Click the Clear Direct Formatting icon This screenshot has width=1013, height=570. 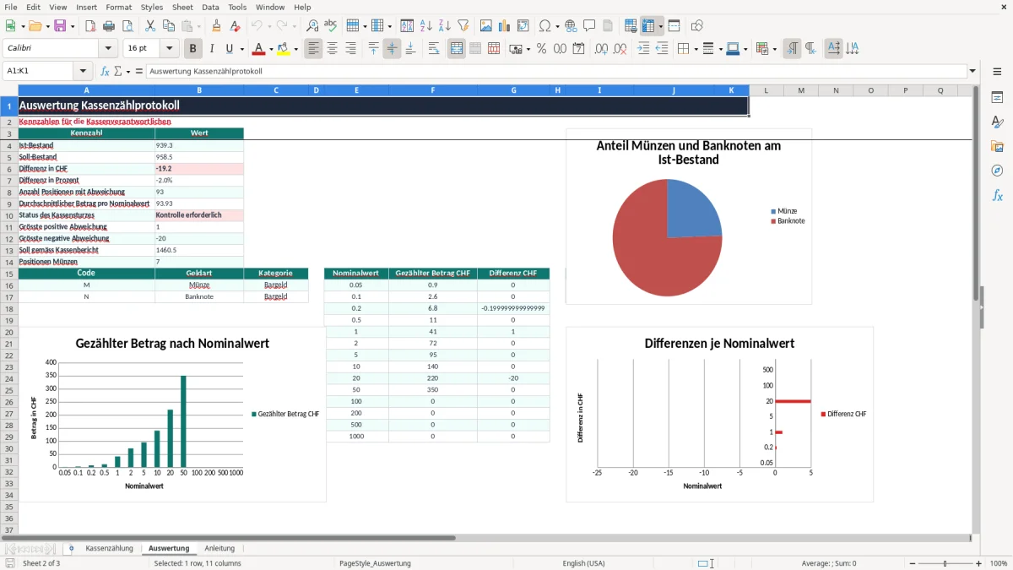[x=236, y=26]
